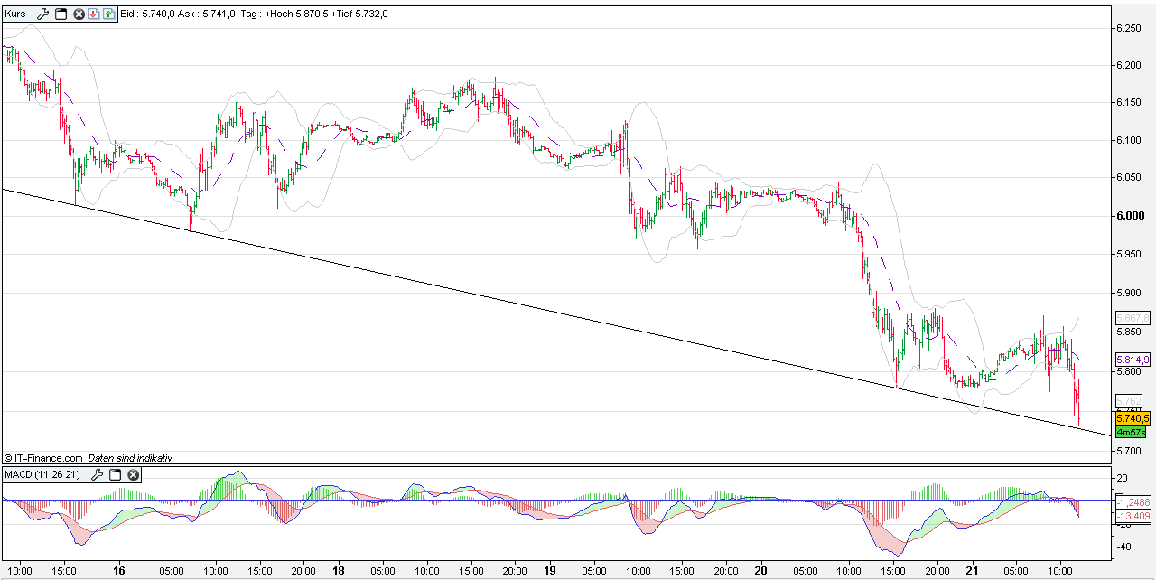Screen dimensions: 1156x580
Task: Click the window icon in the MACD panel header
Action: click(x=116, y=475)
